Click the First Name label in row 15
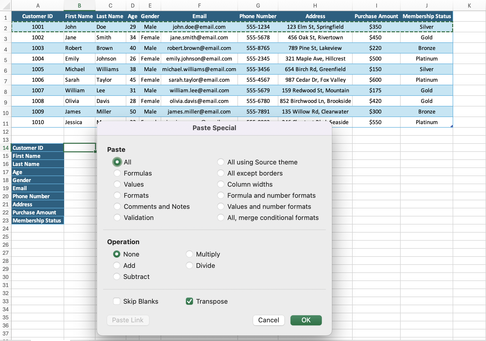Viewport: 486px width, 341px height. [38, 156]
